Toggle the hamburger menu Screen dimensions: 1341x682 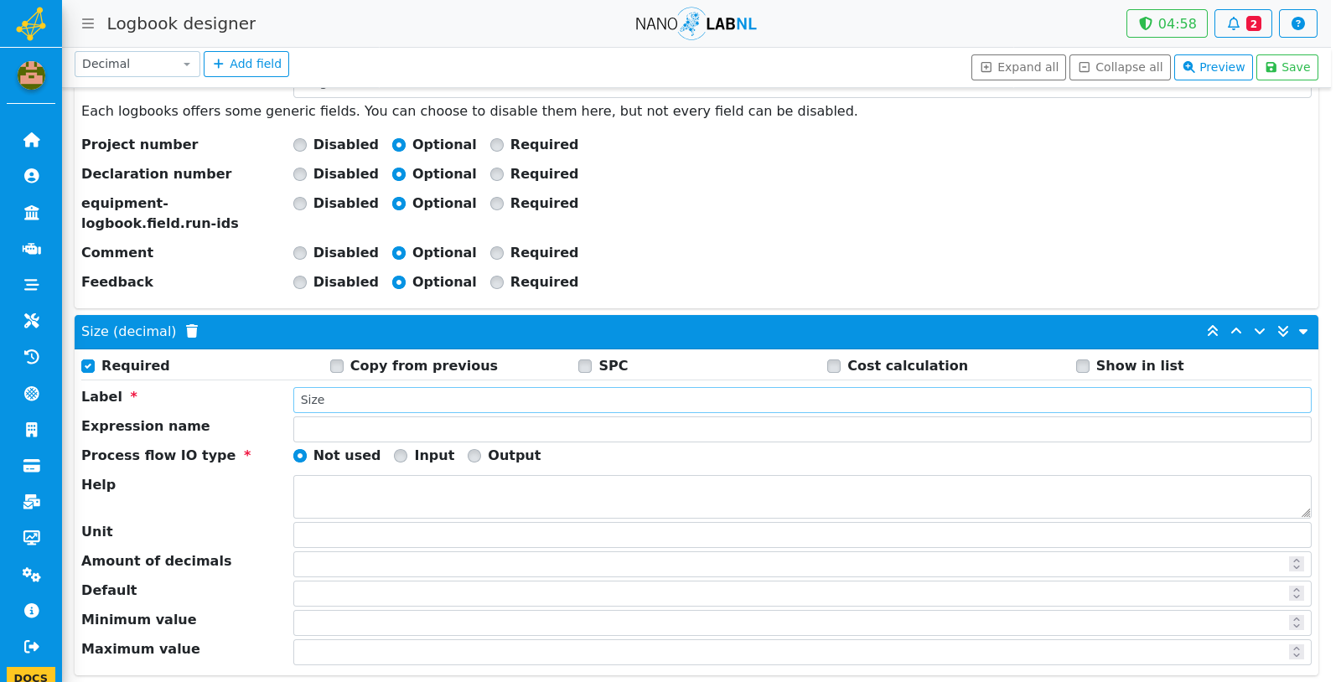[x=87, y=23]
